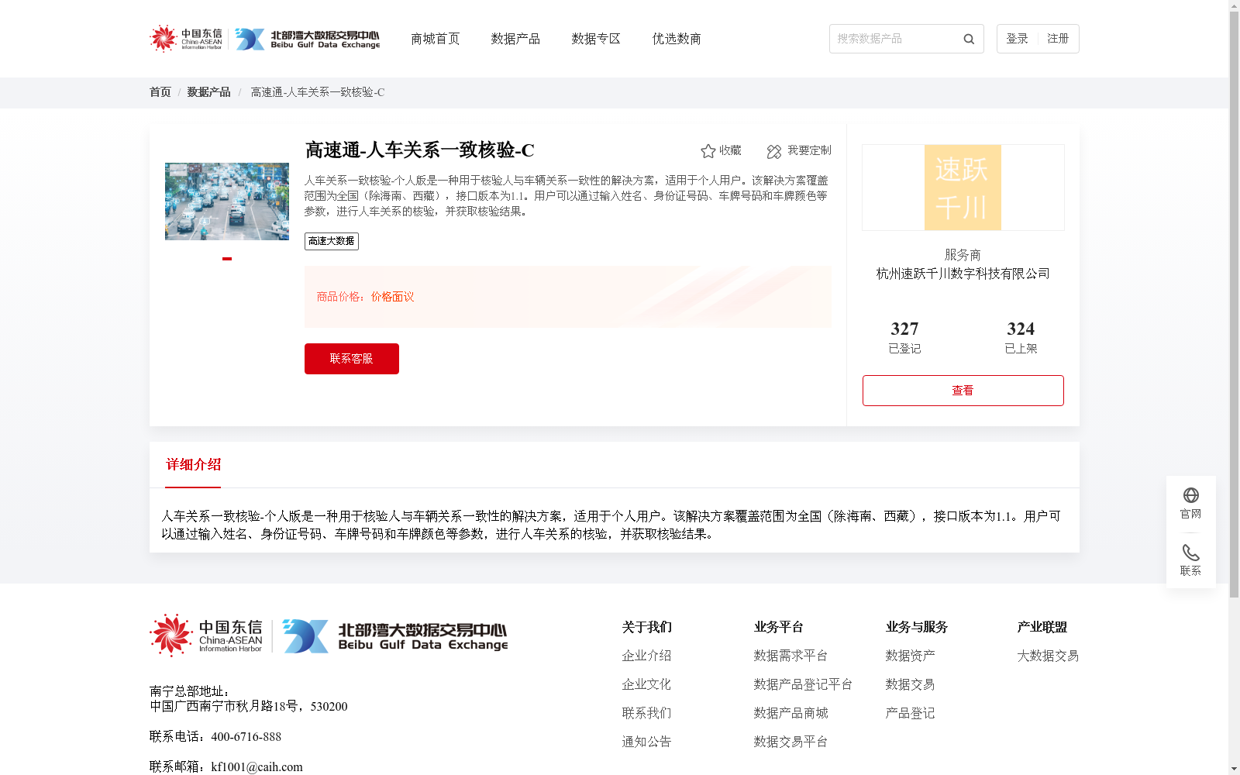Click 我要定制 label text
Image resolution: width=1240 pixels, height=775 pixels.
pyautogui.click(x=809, y=150)
